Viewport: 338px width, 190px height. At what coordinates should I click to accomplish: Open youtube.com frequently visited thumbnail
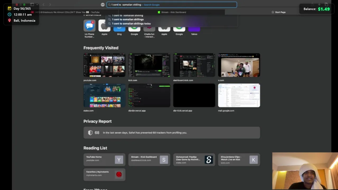click(104, 65)
